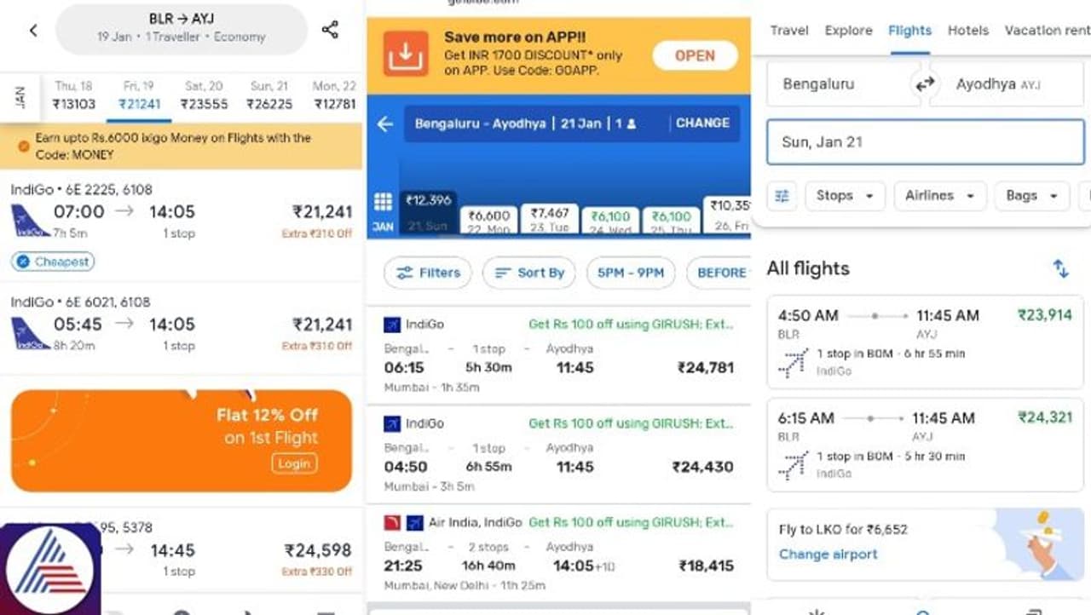Tap the orange download app icon
This screenshot has height=615, width=1091.
tap(406, 55)
